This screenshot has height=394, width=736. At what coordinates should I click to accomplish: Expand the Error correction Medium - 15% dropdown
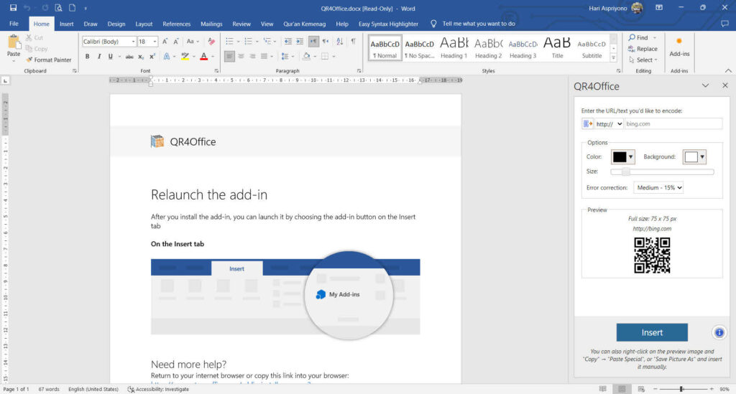coord(658,187)
